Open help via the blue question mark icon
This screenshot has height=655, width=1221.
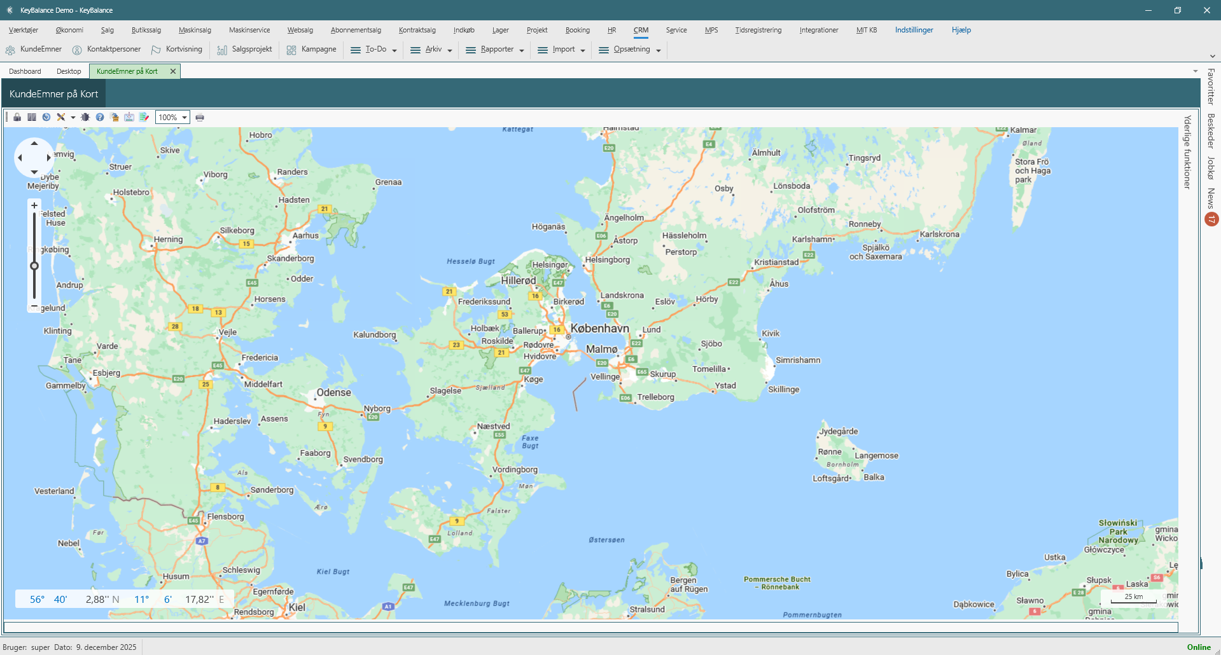tap(100, 117)
